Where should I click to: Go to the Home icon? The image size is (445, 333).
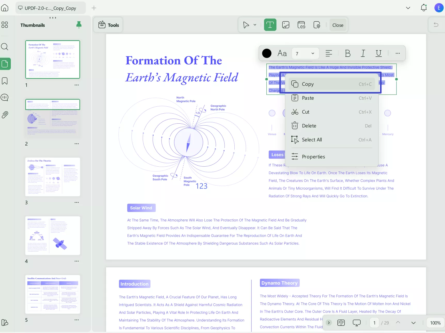click(x=5, y=8)
